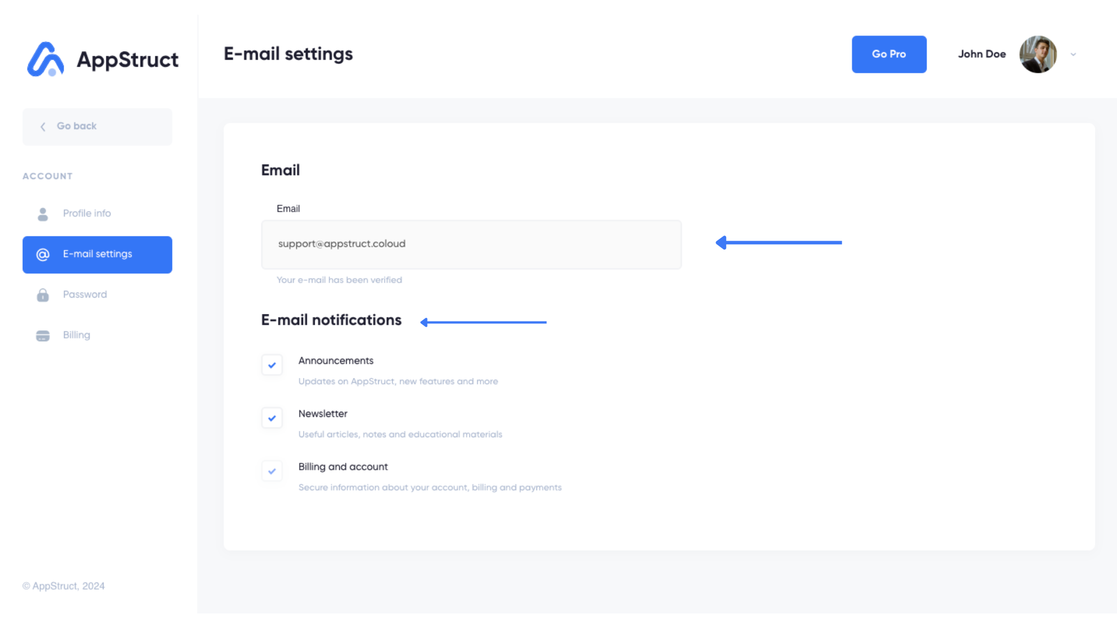This screenshot has height=628, width=1117.
Task: Open the Password settings page
Action: click(x=97, y=295)
